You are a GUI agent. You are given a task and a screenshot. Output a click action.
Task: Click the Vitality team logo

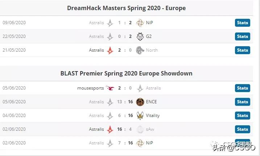pyautogui.click(x=140, y=116)
